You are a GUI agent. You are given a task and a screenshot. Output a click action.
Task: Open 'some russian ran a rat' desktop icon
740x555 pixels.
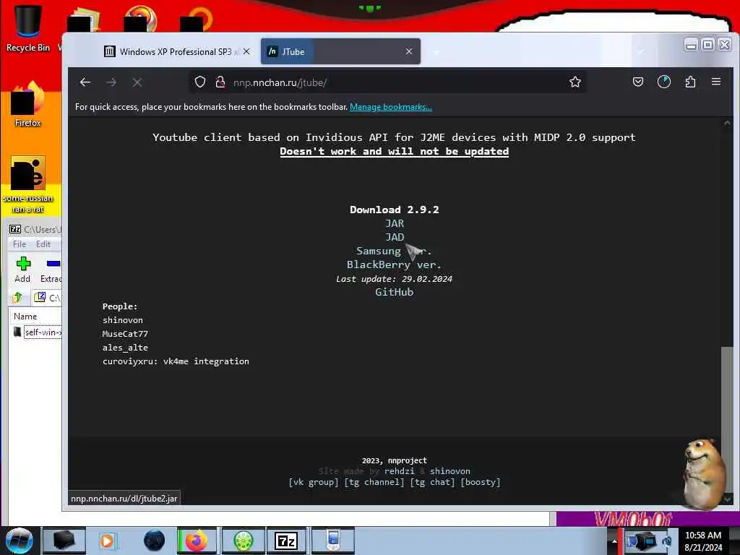(x=27, y=185)
